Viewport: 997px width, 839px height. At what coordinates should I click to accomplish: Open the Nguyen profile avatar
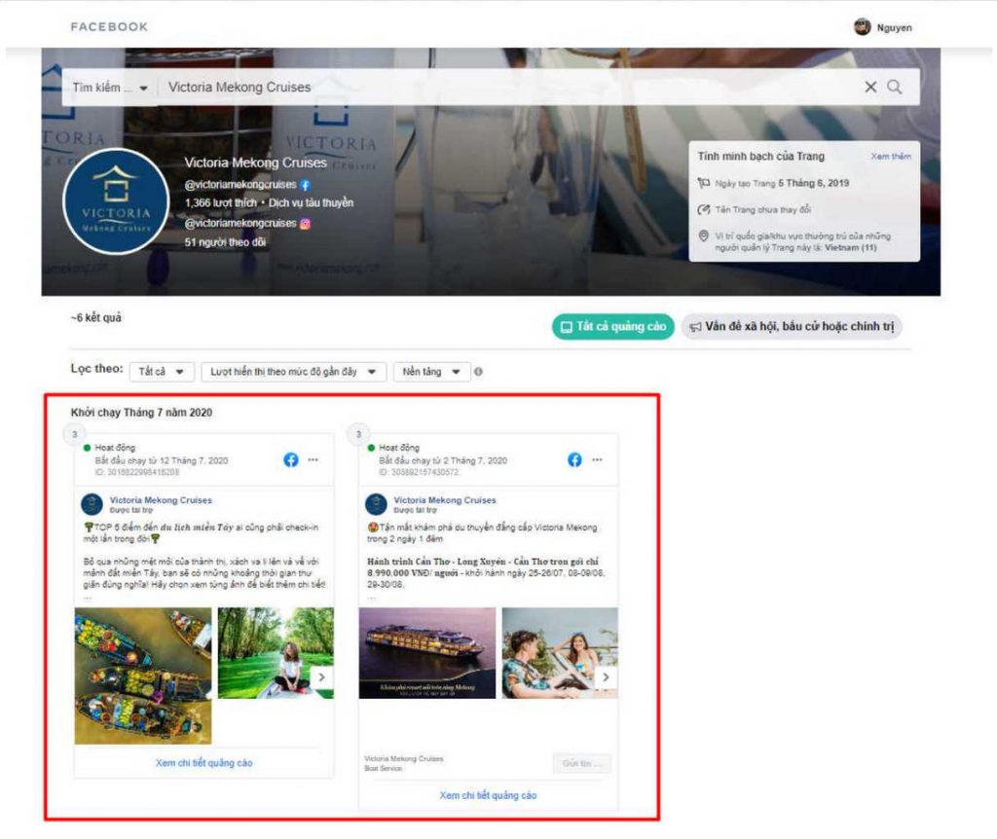point(863,27)
